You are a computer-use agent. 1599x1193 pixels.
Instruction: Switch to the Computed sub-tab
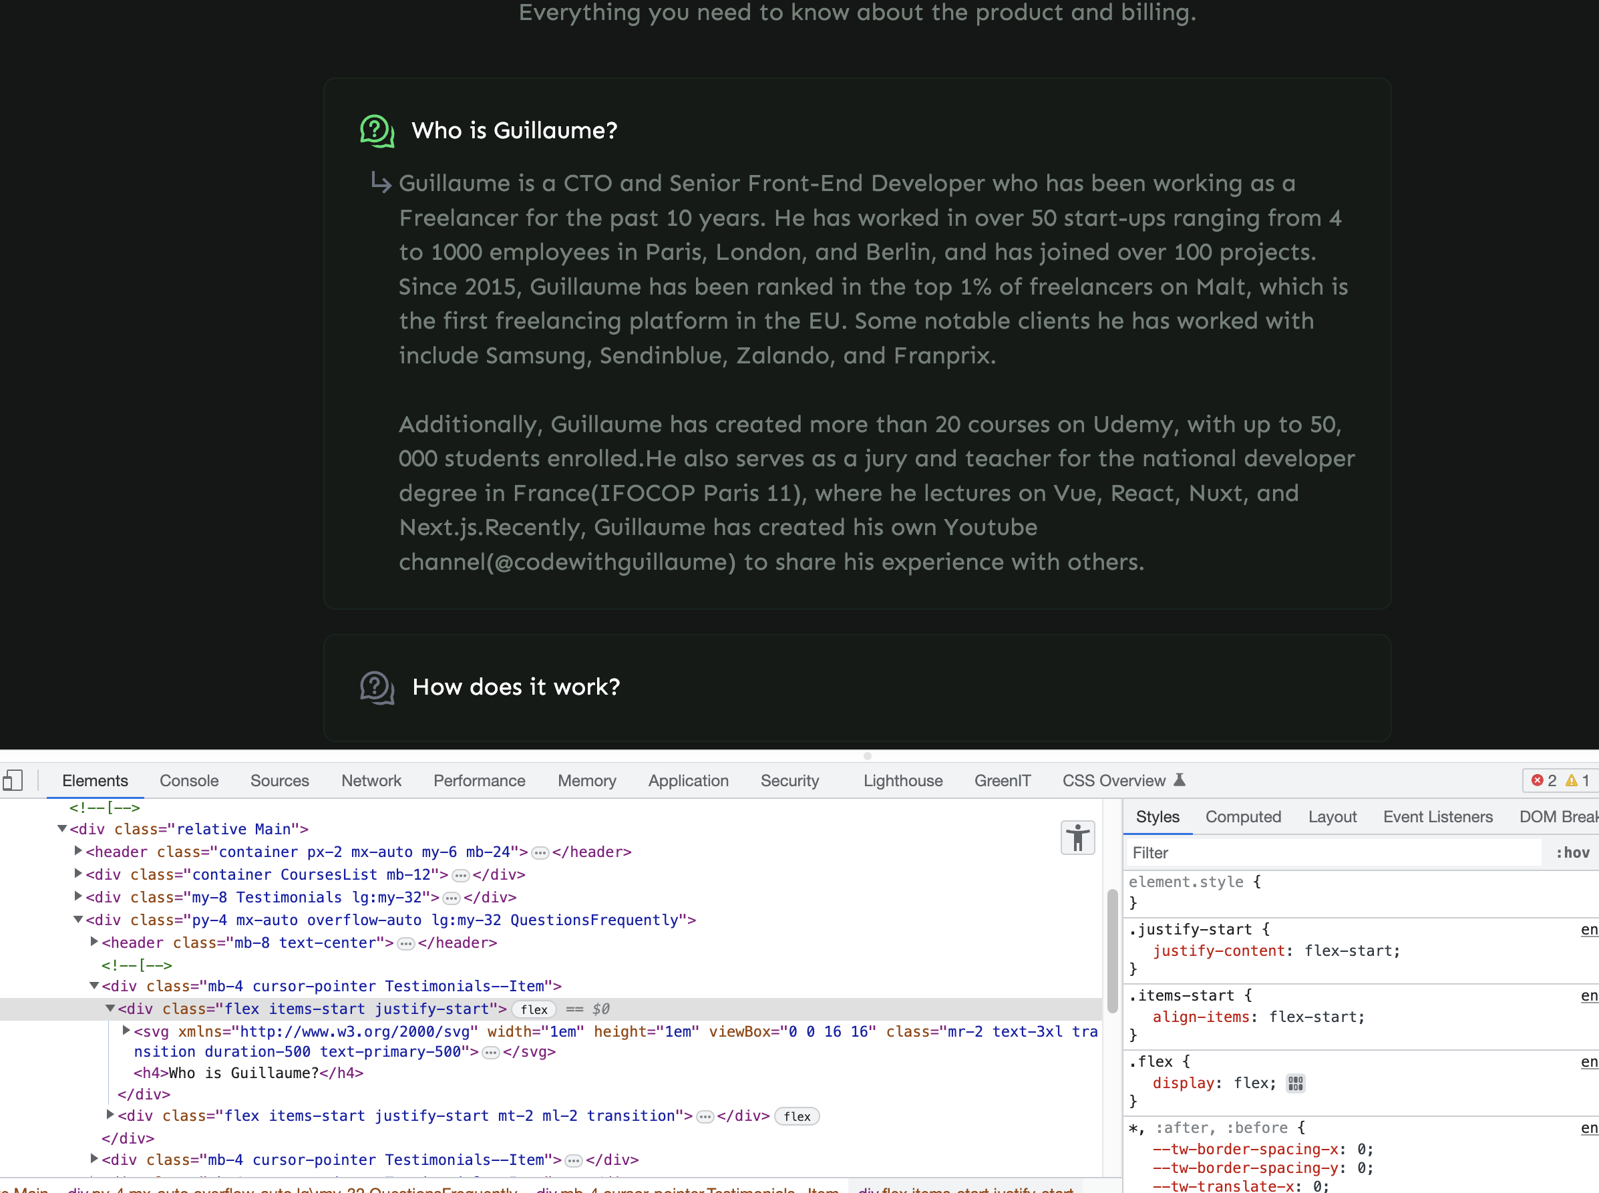point(1243,817)
